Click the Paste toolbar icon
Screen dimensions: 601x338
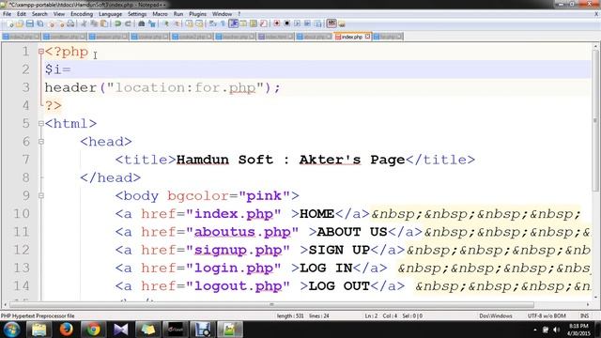[x=104, y=23]
